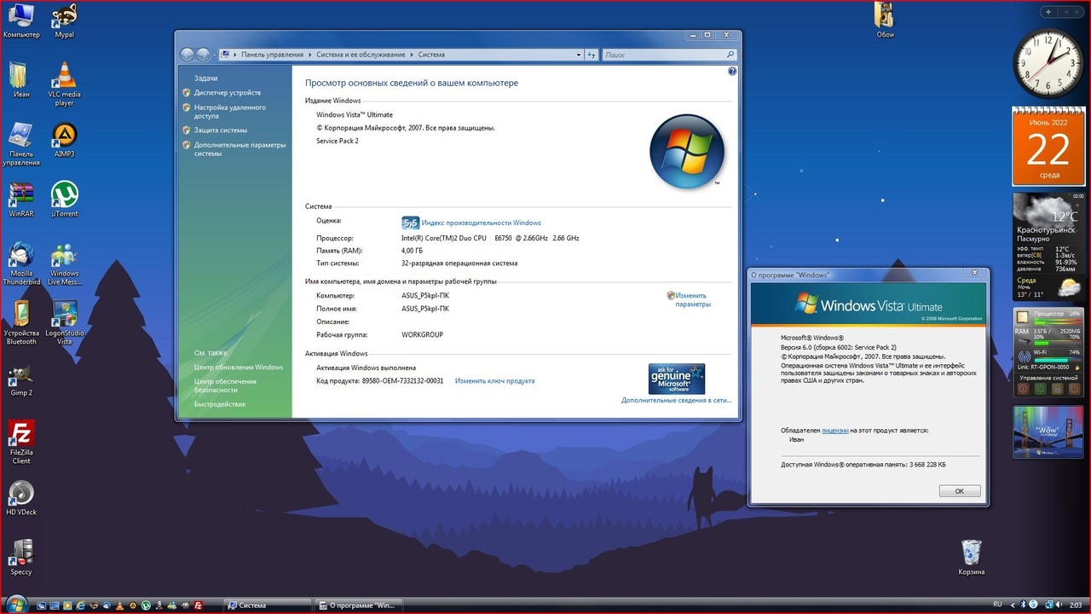1091x614 pixels.
Task: Open Центр обеспечения безопасности link
Action: pos(225,385)
